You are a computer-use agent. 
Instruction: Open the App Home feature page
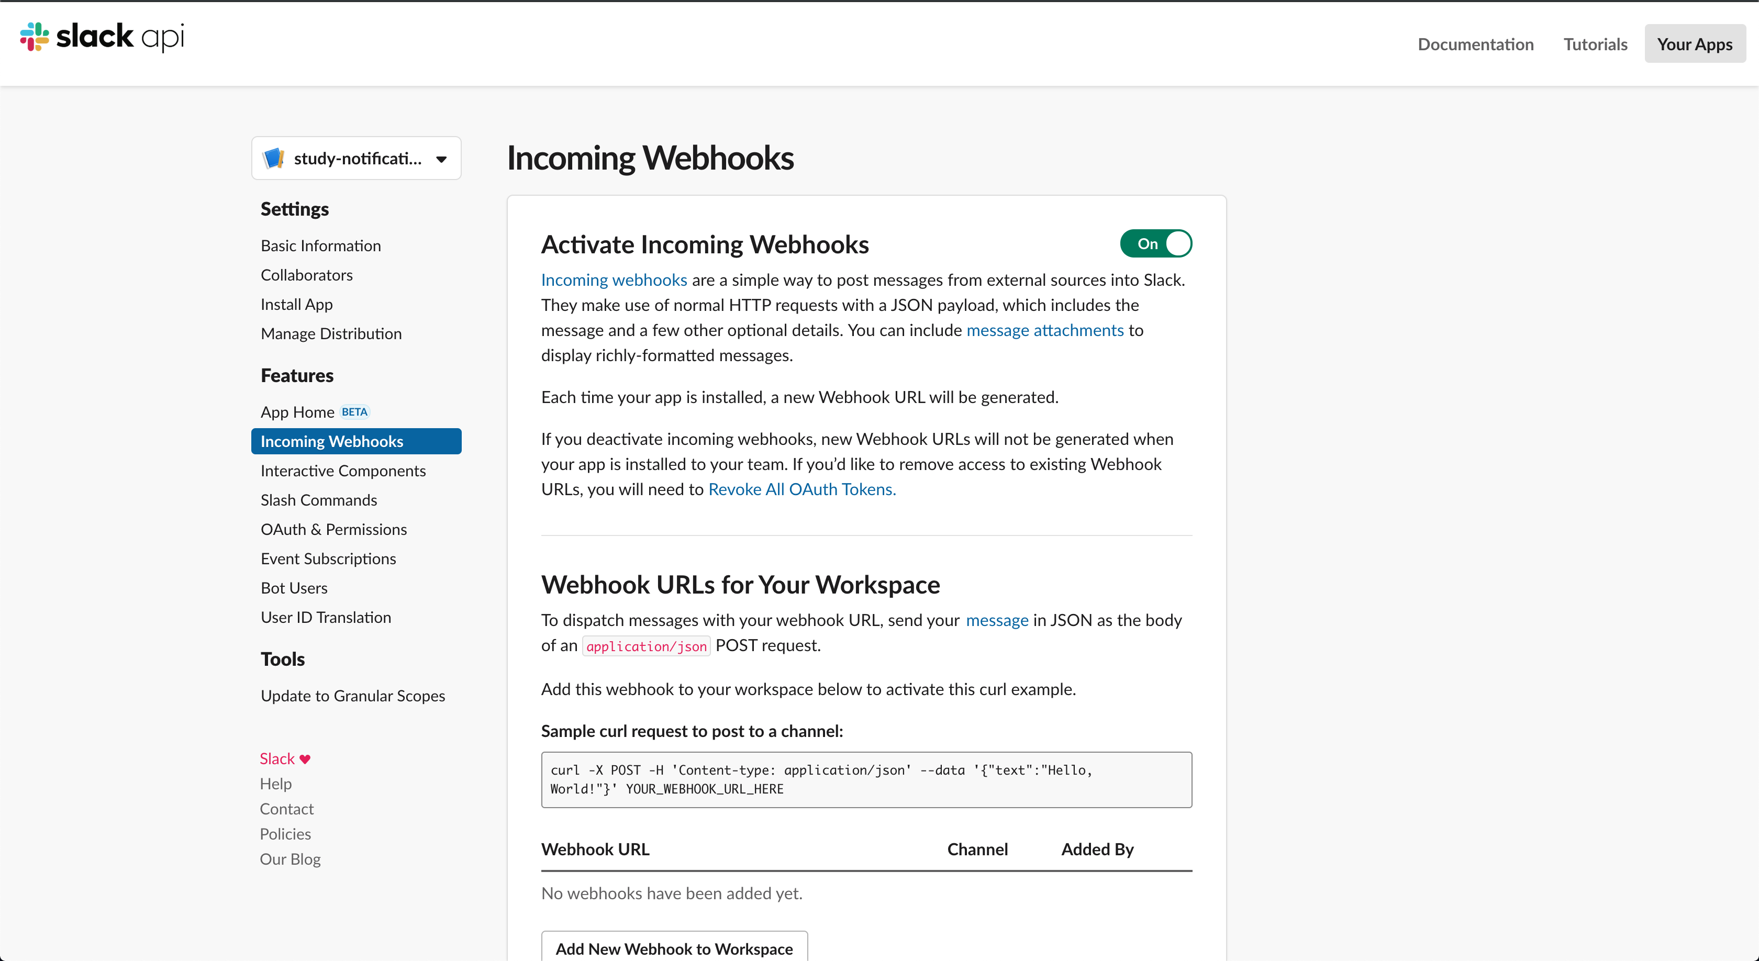(x=297, y=412)
